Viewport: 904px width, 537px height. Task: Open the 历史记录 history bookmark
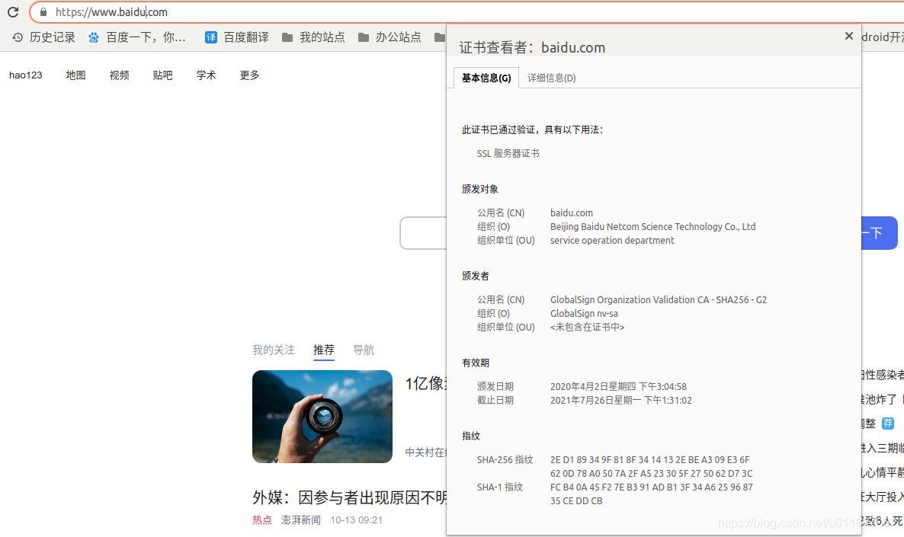coord(43,37)
